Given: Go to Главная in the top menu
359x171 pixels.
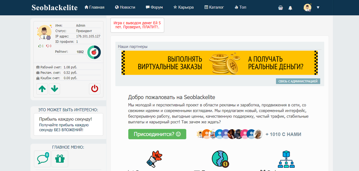Looking at the screenshot, I should coord(95,7).
